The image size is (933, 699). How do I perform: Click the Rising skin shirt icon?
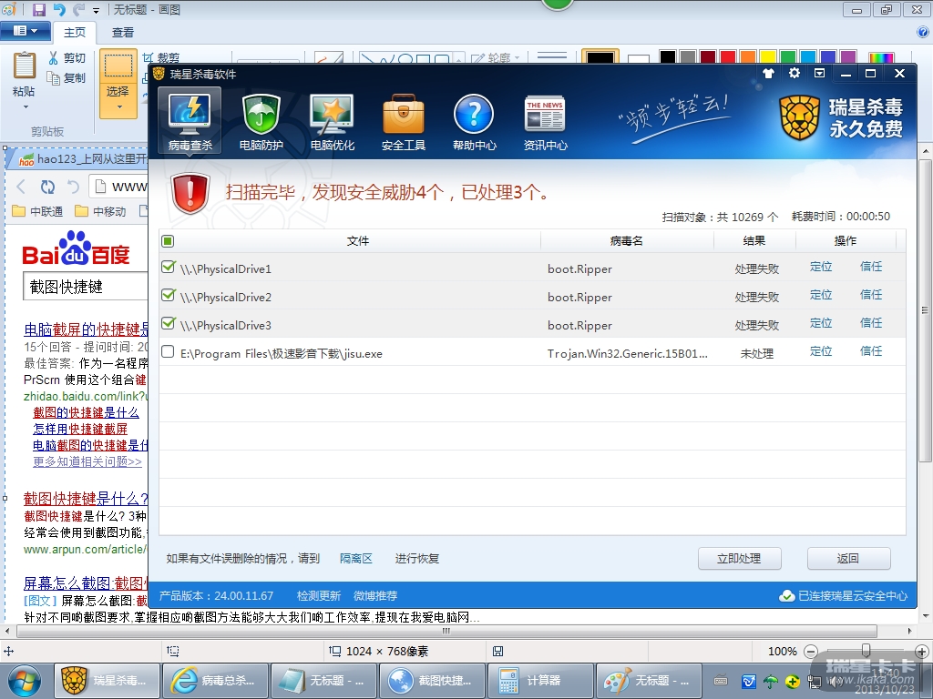(769, 73)
